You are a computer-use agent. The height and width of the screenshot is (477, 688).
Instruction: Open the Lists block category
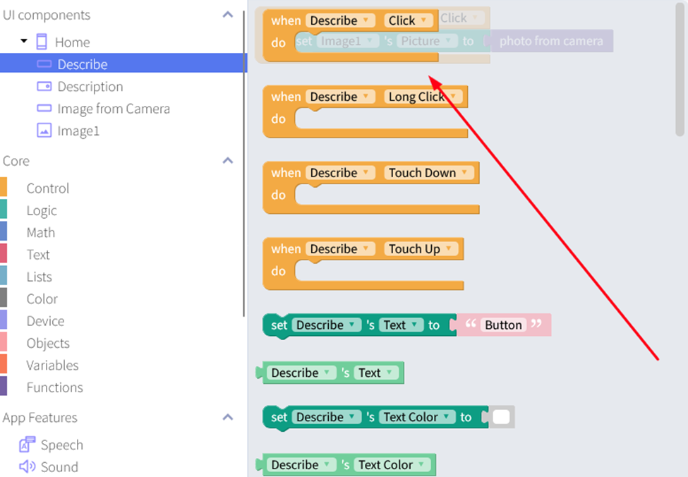point(39,277)
